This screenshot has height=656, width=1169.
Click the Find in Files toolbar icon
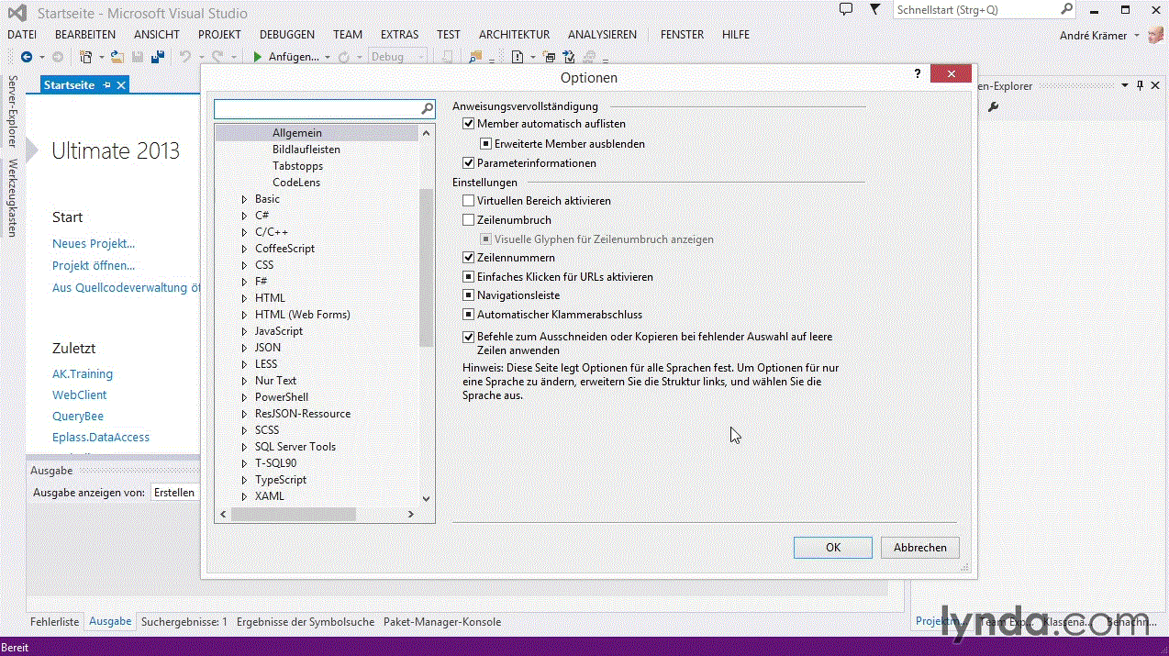pos(475,57)
